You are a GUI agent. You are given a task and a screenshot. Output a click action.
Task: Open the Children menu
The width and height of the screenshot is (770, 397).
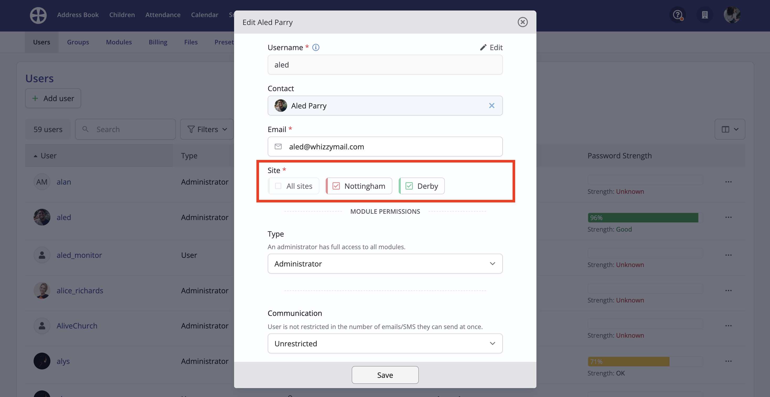[122, 15]
